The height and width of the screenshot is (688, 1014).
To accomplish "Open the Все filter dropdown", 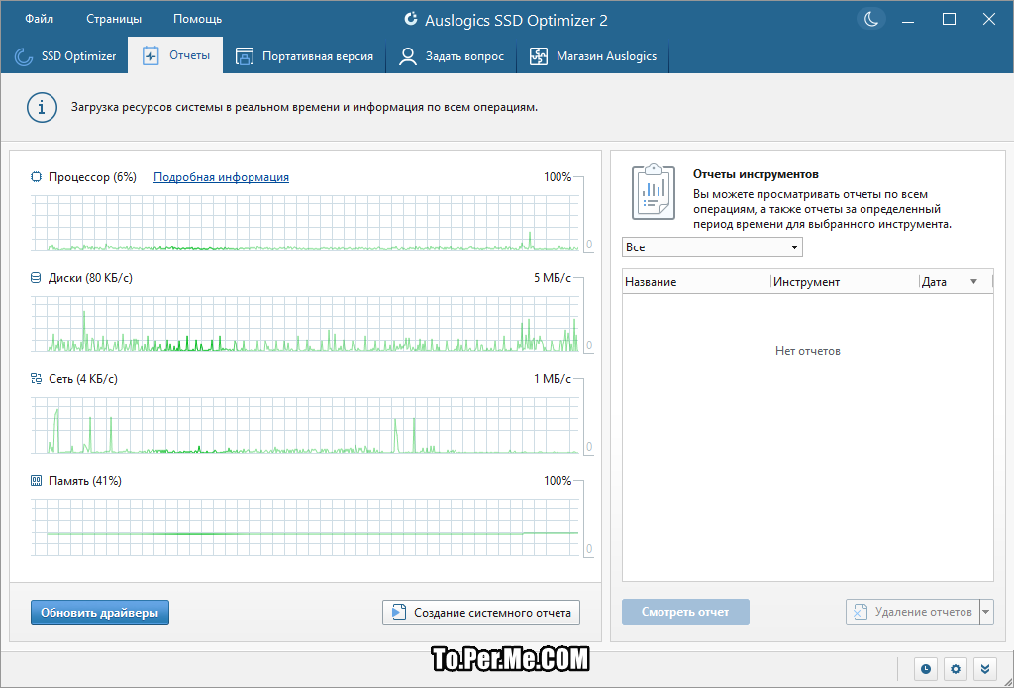I will 712,247.
